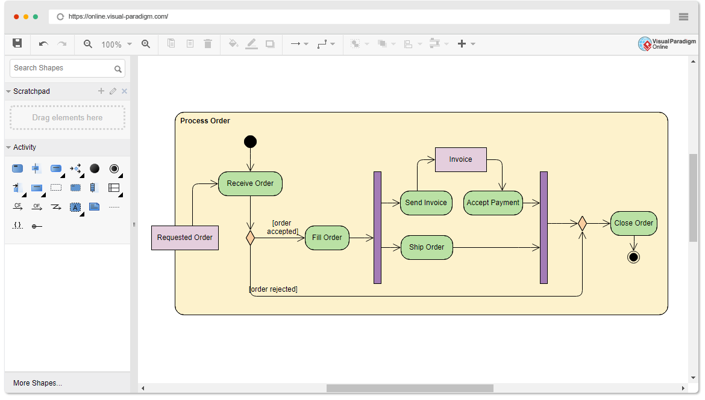
Task: Open the plus insert dropdown
Action: pyautogui.click(x=466, y=43)
